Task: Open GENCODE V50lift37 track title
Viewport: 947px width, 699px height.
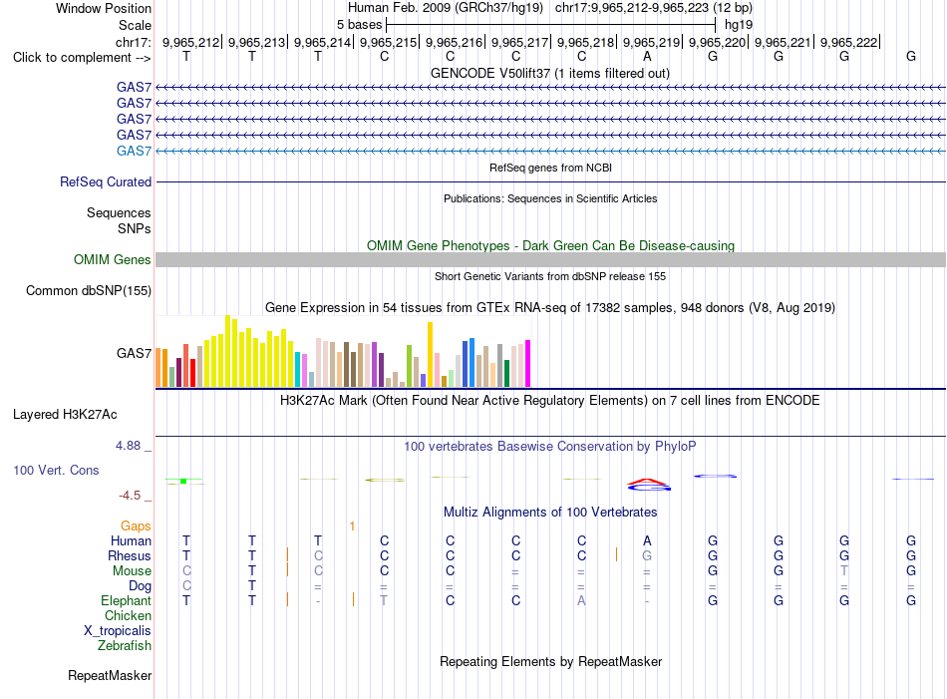Action: click(x=550, y=73)
